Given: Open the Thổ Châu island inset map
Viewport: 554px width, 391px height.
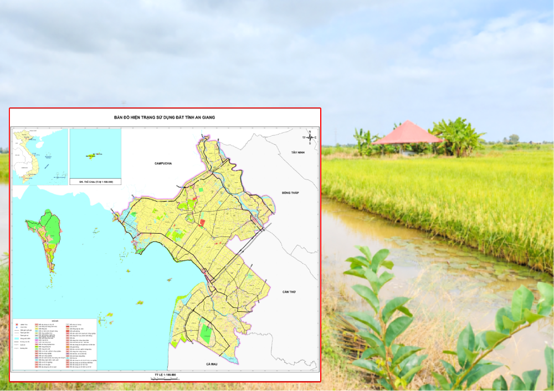Looking at the screenshot, I should click(95, 153).
